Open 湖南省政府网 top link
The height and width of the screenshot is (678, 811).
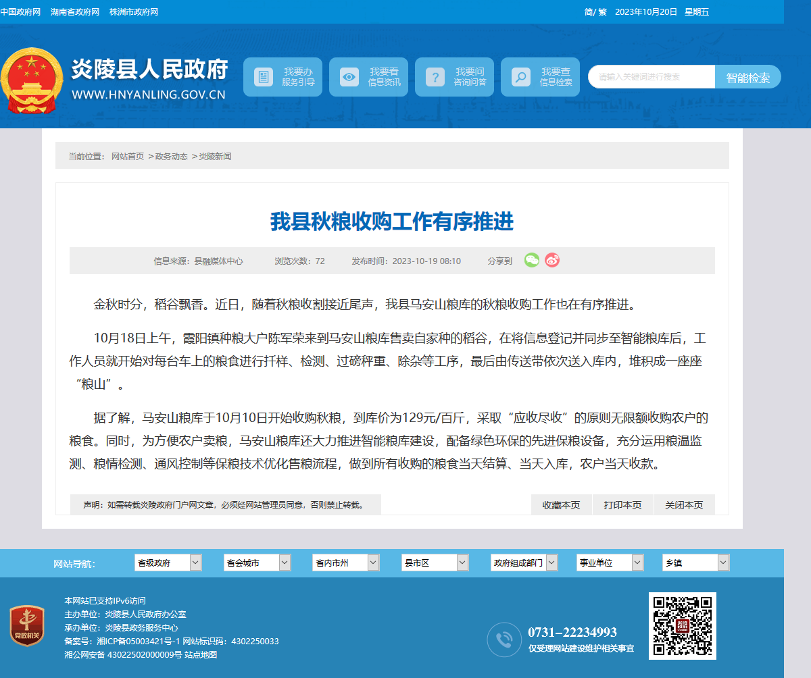click(x=75, y=12)
